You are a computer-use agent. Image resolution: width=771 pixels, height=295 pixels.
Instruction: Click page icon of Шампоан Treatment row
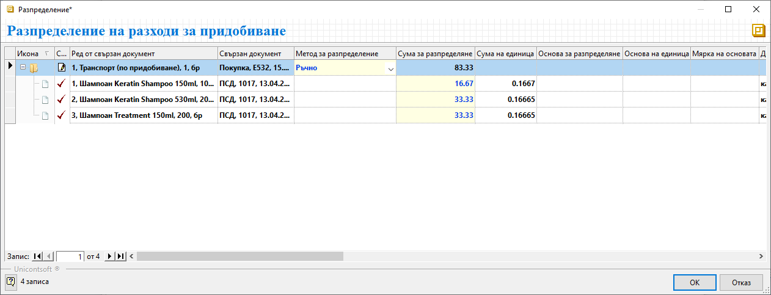(x=45, y=115)
